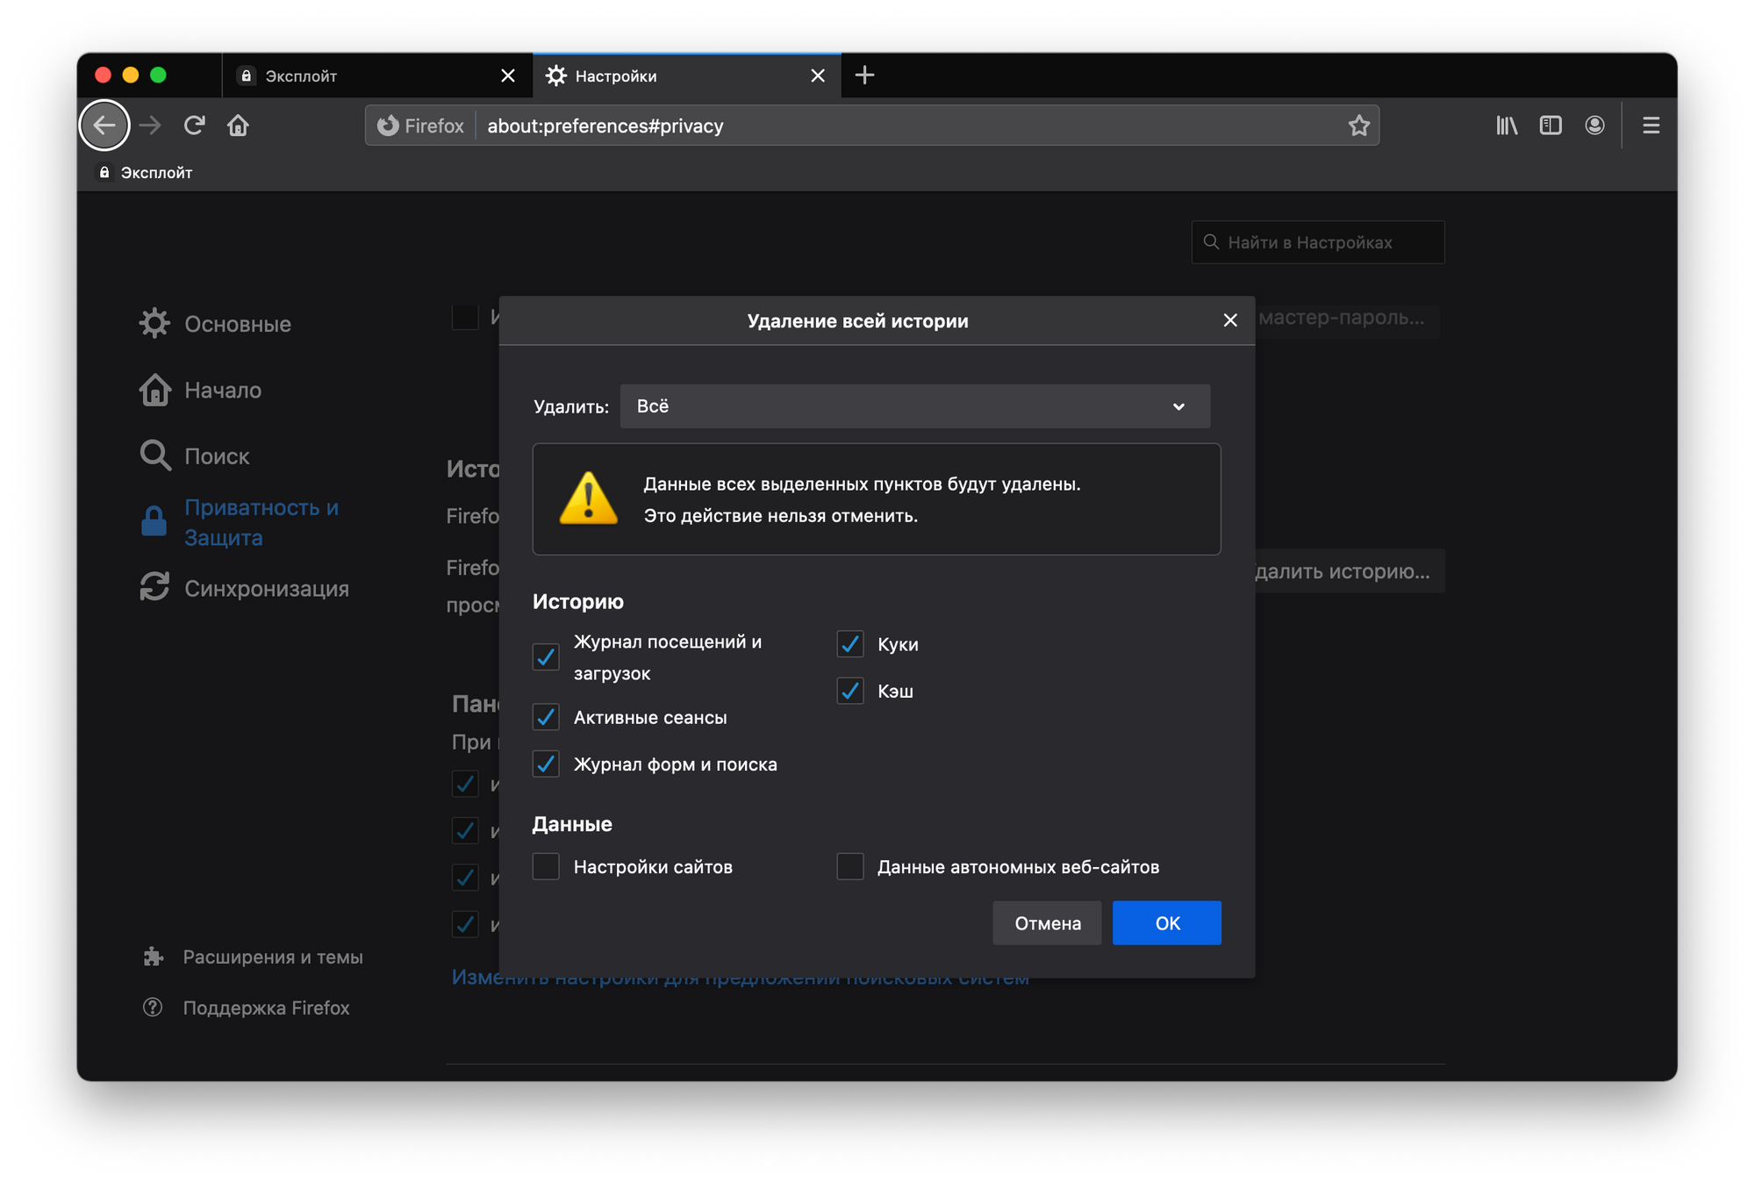Viewport: 1755px width, 1184px height.
Task: Check Данные автономных веб-сайтов option
Action: click(x=850, y=866)
